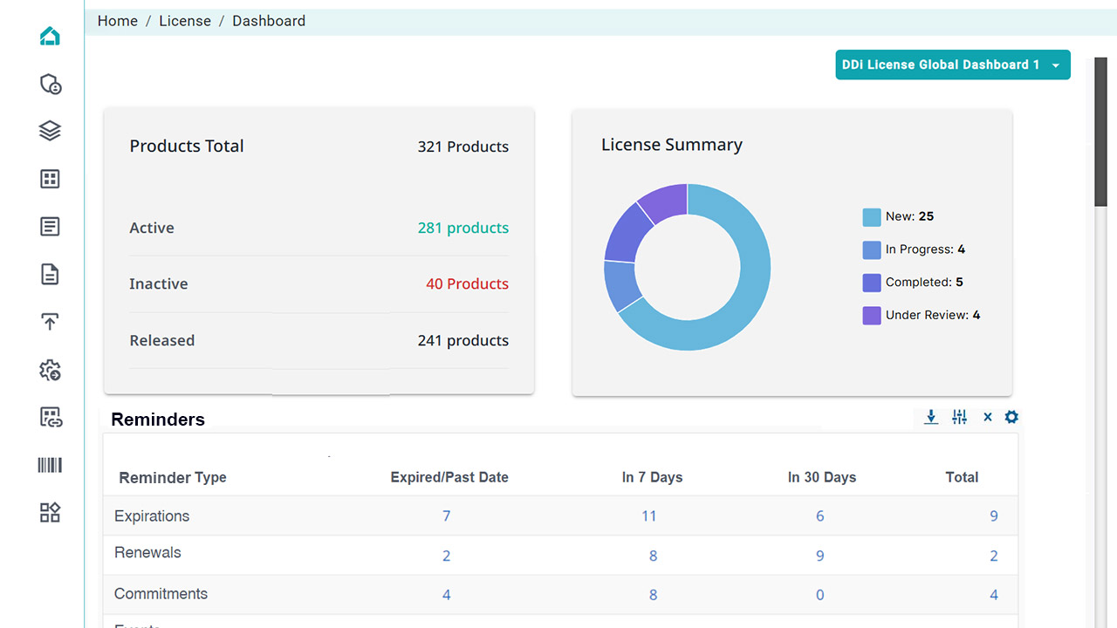Open the upload arrow sidebar icon
Image resolution: width=1117 pixels, height=628 pixels.
50,322
